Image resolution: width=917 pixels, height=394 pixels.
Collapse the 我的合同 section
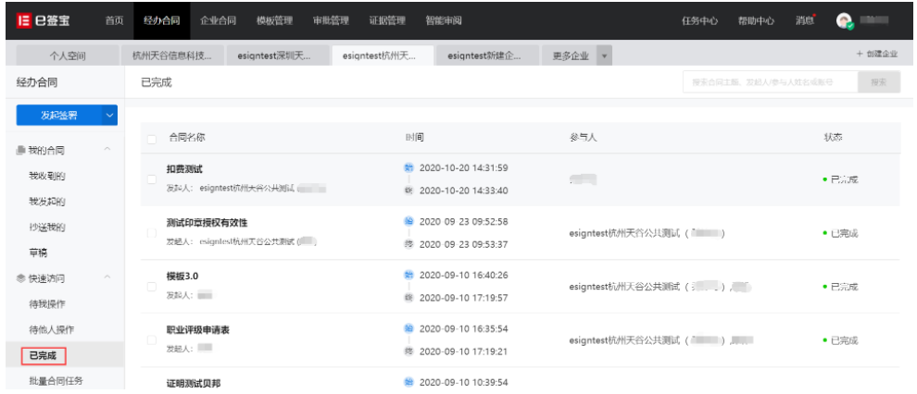pos(107,150)
